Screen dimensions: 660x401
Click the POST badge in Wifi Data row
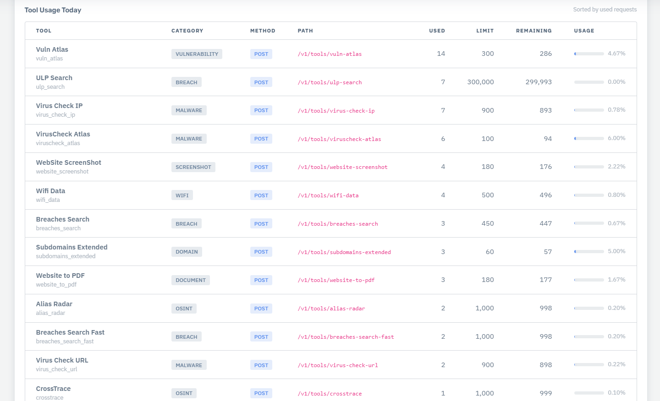pos(261,195)
